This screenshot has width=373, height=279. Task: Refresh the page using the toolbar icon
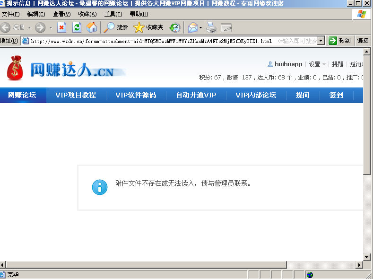tap(77, 27)
